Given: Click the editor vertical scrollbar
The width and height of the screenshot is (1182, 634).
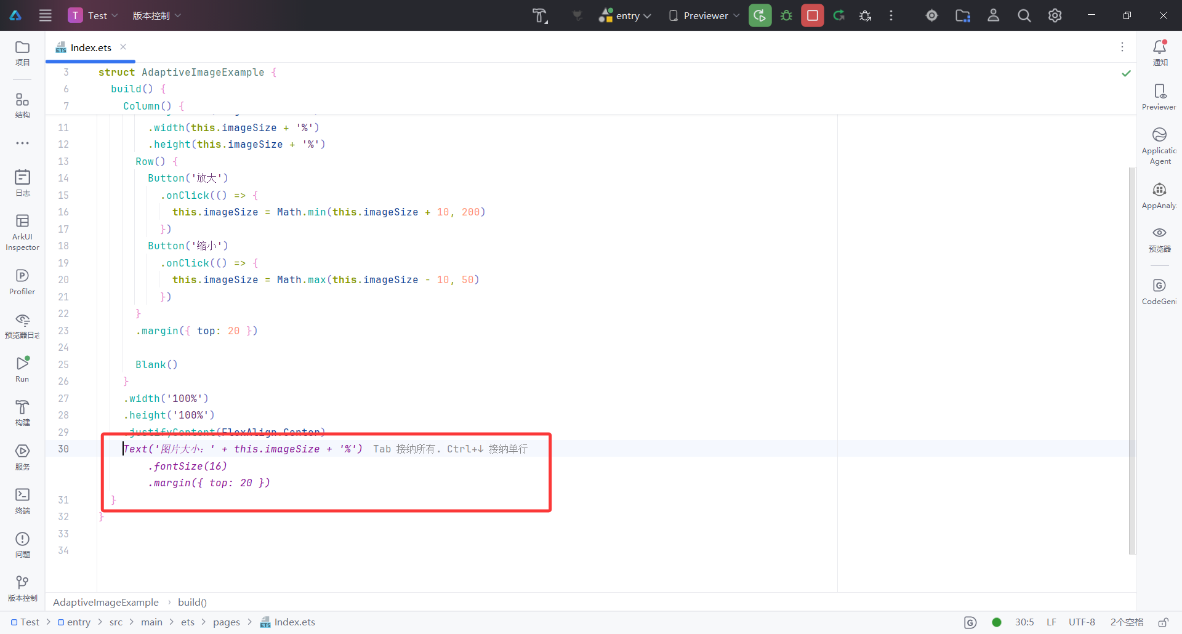Looking at the screenshot, I should 1132,360.
